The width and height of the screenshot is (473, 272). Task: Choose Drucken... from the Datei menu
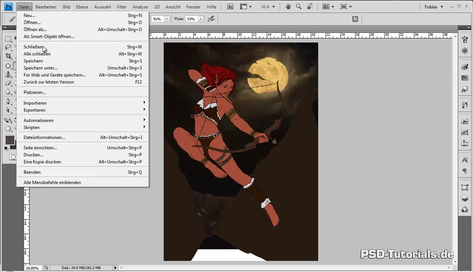[x=82, y=155]
